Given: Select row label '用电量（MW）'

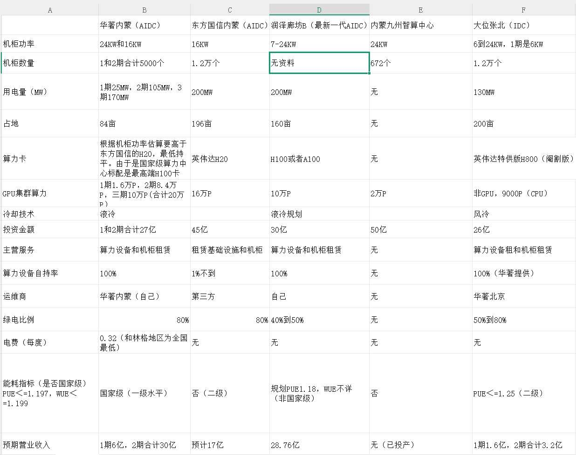Looking at the screenshot, I should (50, 92).
